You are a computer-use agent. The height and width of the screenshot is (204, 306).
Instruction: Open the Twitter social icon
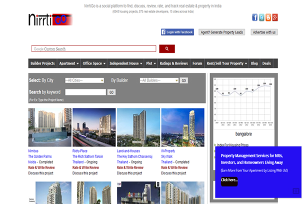[x=261, y=17]
